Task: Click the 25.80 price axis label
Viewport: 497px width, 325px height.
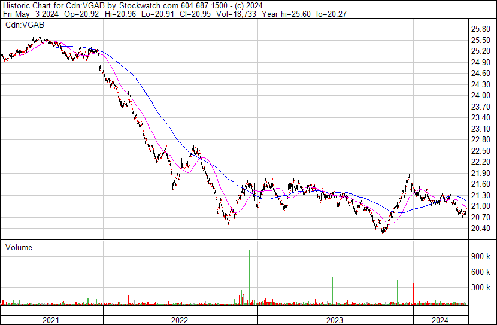Action: [480, 29]
